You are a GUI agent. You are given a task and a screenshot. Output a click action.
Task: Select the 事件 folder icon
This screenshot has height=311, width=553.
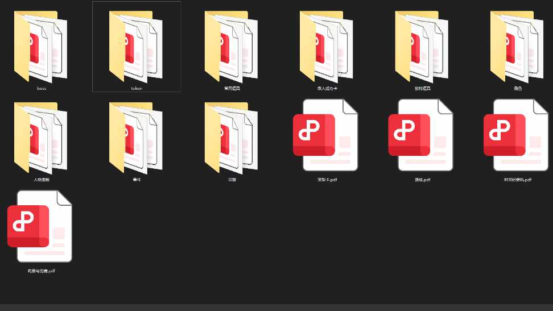137,136
